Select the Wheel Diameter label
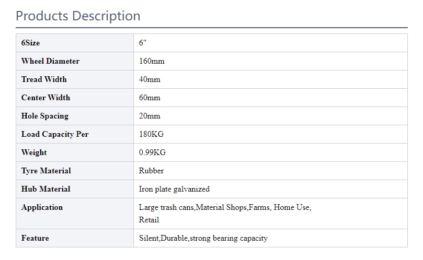Image resolution: width=423 pixels, height=260 pixels. coord(50,61)
